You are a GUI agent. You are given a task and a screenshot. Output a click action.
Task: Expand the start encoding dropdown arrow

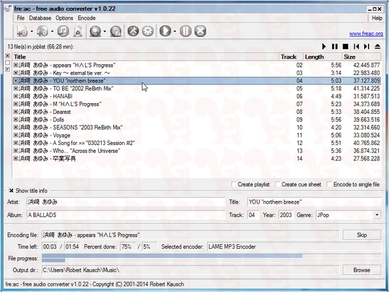click(x=174, y=31)
